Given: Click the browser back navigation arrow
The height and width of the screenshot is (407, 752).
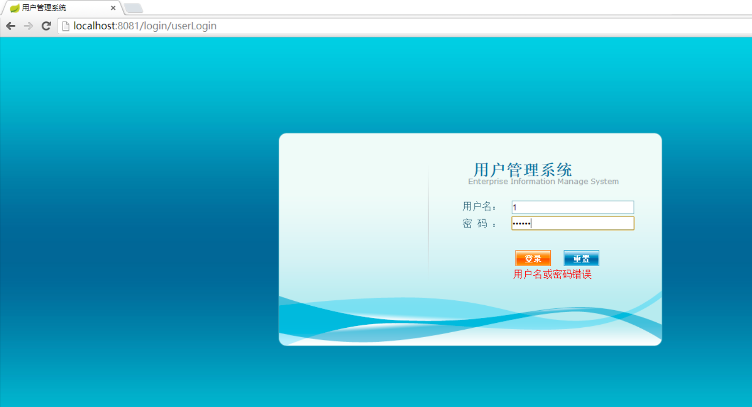Looking at the screenshot, I should click(11, 26).
